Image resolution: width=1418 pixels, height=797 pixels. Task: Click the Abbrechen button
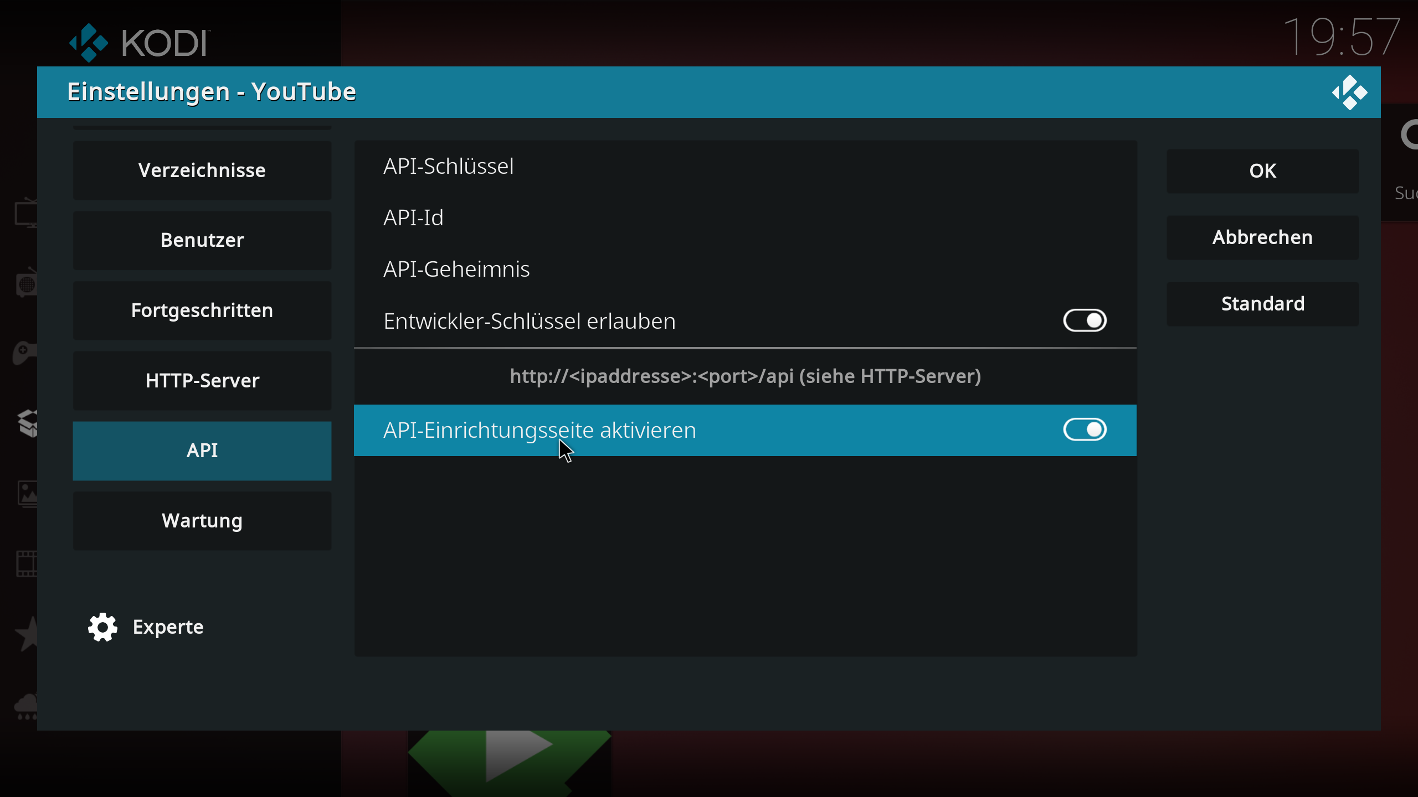coord(1262,237)
